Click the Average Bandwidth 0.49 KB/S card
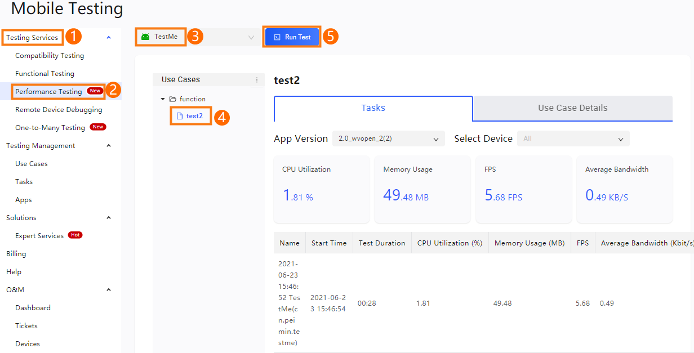694x353 pixels. (625, 190)
